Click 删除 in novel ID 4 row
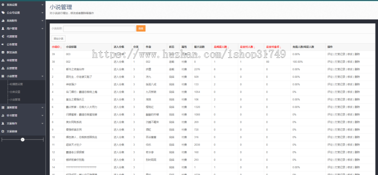Viewport: 378px width, 175px height. (357, 92)
